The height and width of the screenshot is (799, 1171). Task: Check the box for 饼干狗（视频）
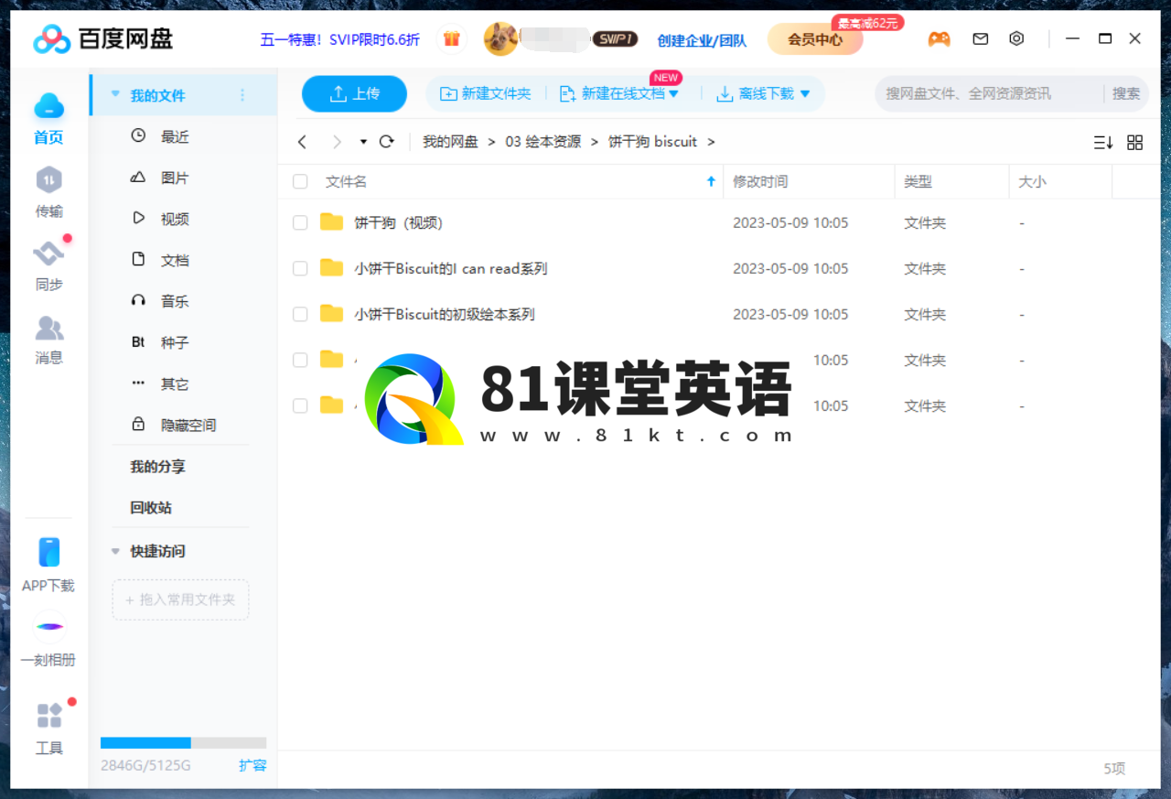tap(300, 222)
